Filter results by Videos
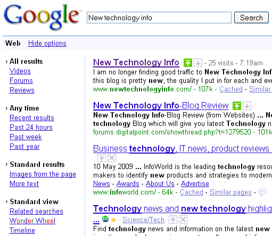Viewport: 272px width, 236px height. click(20, 71)
